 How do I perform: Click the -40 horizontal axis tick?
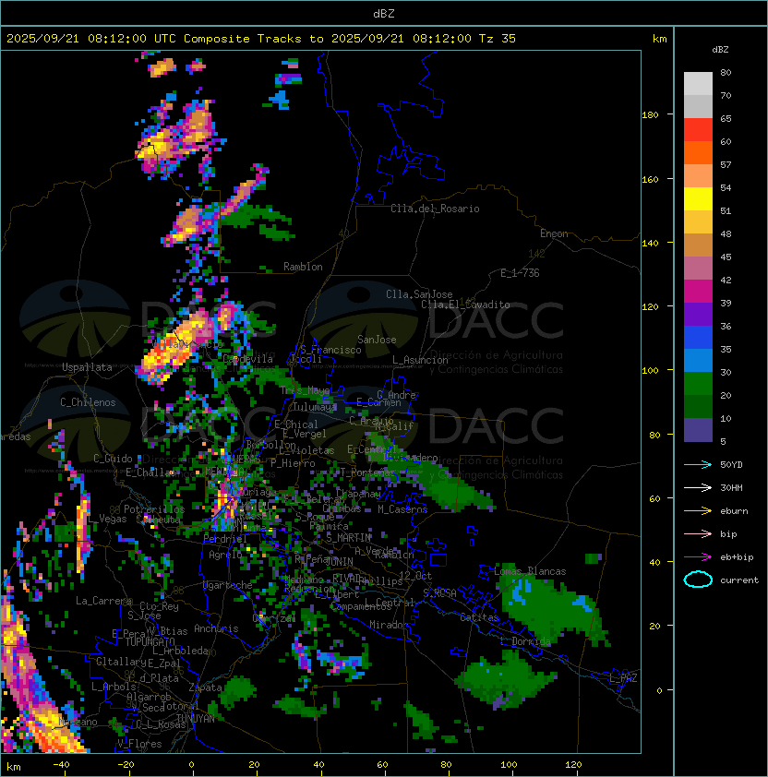tap(62, 765)
